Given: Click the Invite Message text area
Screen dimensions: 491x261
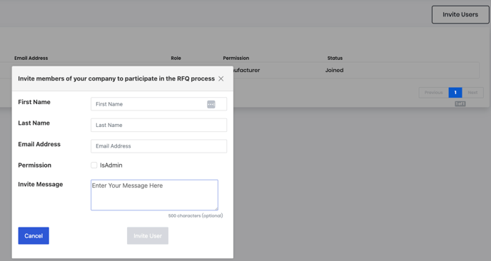Looking at the screenshot, I should 154,195.
